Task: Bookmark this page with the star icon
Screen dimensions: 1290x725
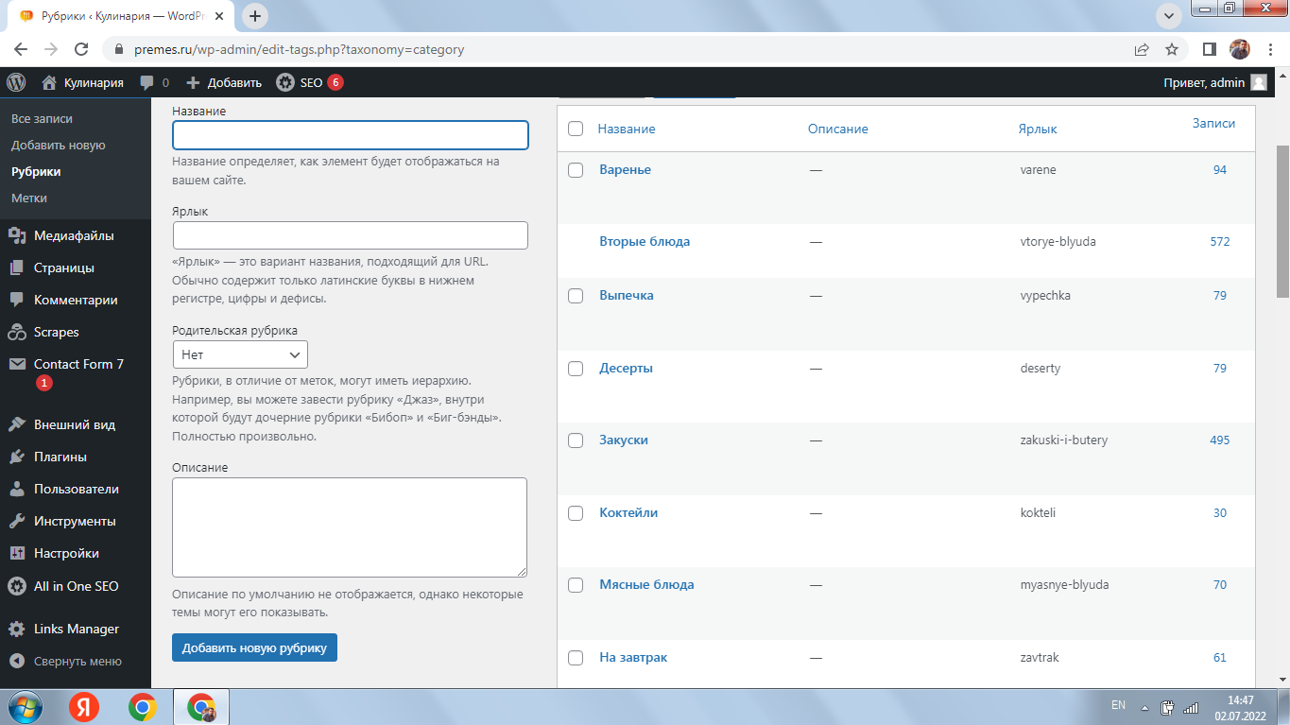Action: pyautogui.click(x=1172, y=49)
